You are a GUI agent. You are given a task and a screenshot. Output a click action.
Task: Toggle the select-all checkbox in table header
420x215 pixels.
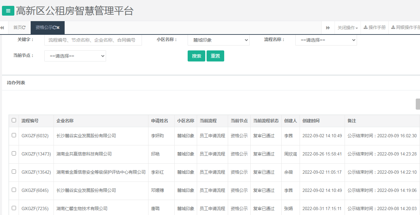click(13, 120)
